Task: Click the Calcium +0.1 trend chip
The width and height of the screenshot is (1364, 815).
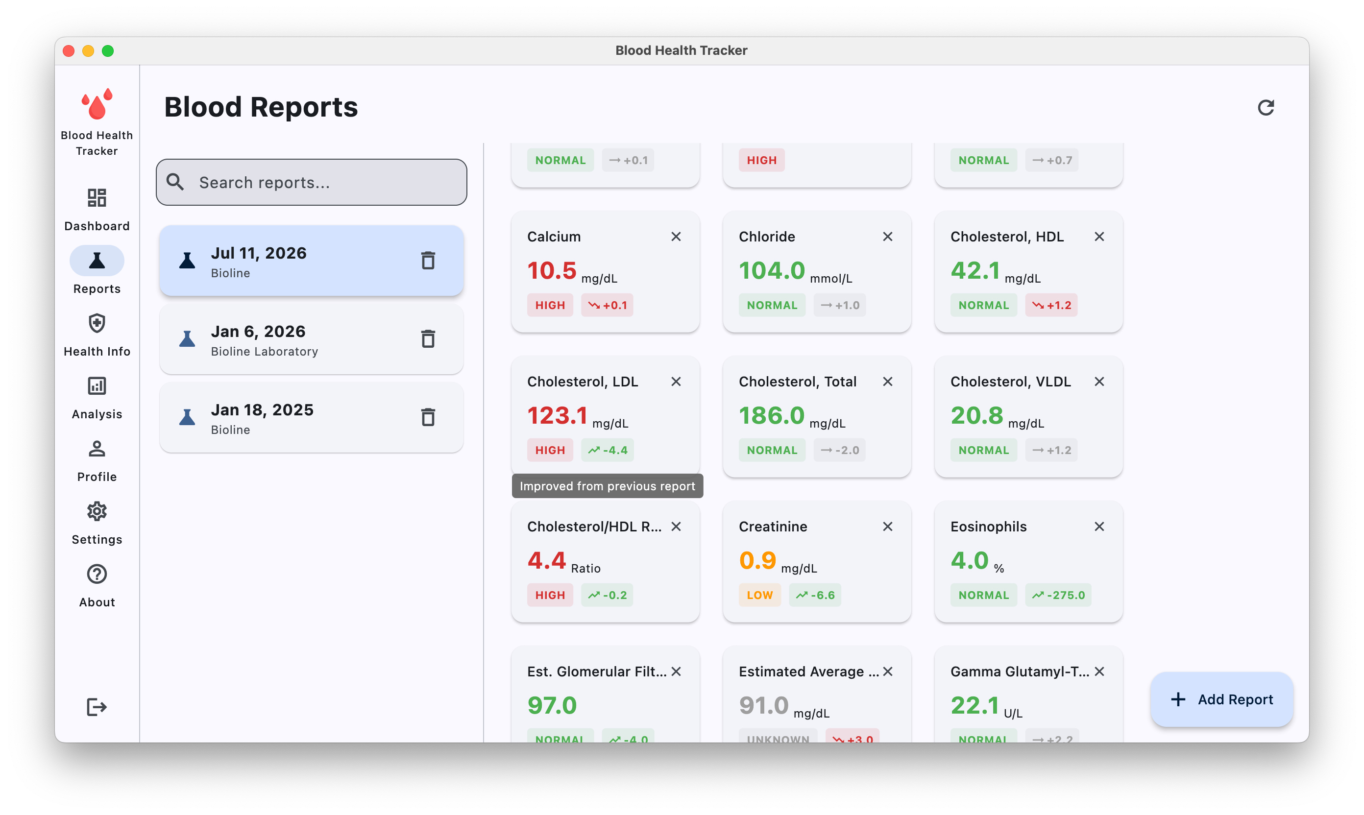Action: [x=607, y=305]
